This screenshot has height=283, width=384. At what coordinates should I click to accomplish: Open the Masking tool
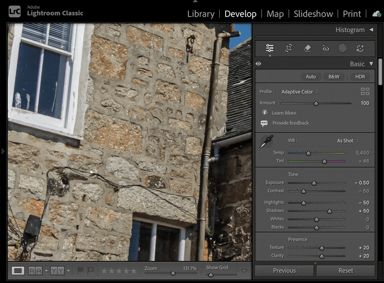click(x=342, y=48)
